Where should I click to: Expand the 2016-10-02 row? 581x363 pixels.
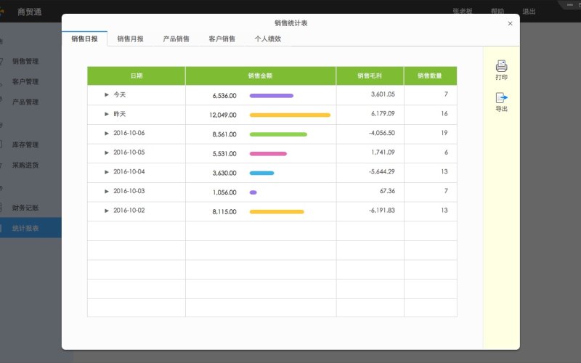[107, 211]
